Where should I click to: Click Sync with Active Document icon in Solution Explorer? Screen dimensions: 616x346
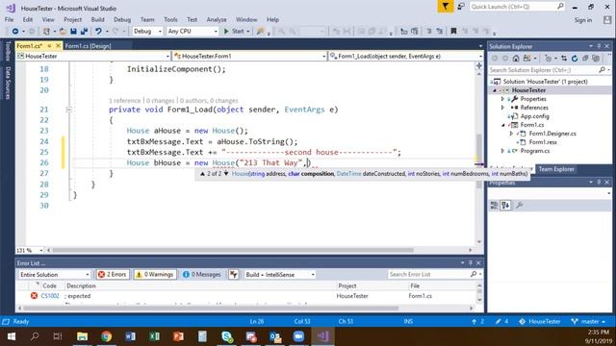[564, 59]
